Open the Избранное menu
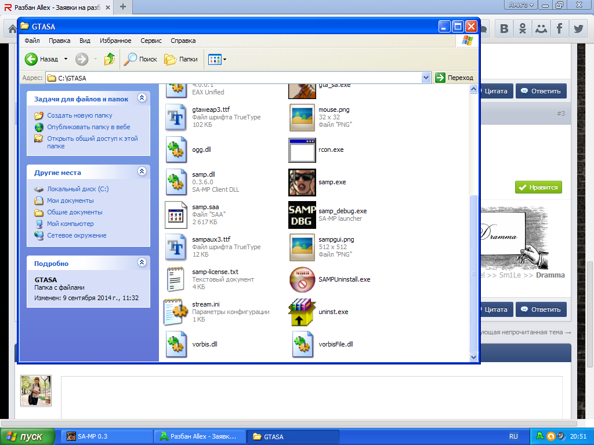Viewport: 594px width, 445px height. coord(115,41)
